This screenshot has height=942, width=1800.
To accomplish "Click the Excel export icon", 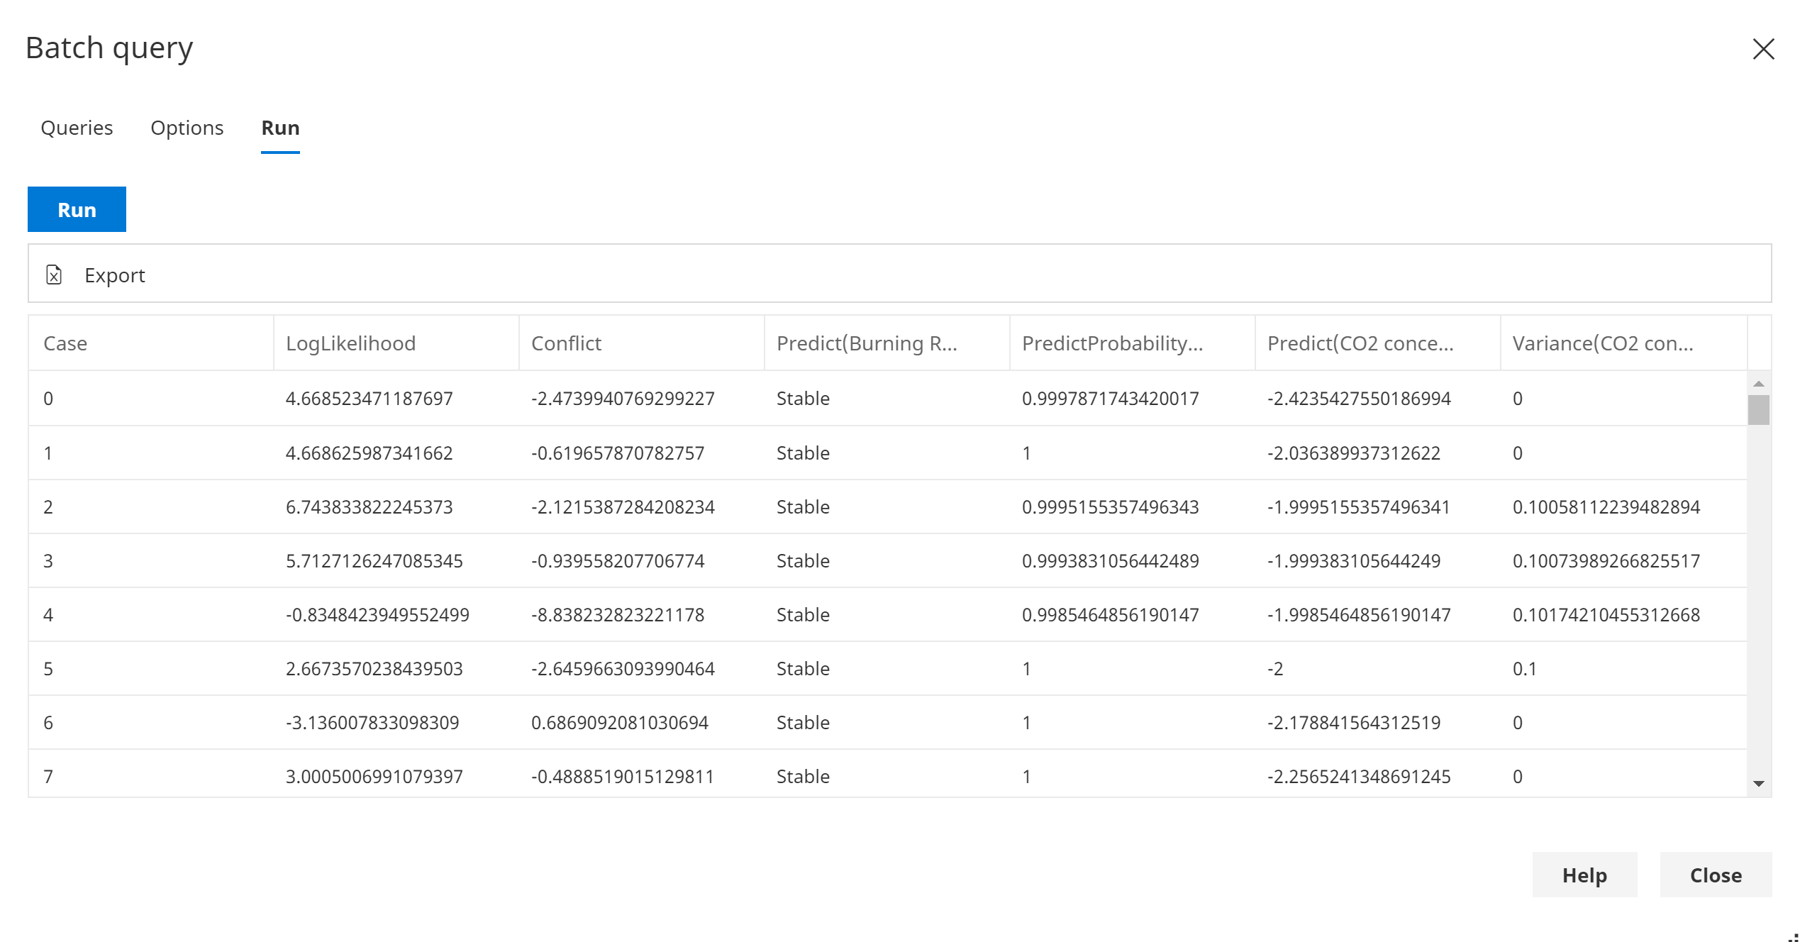I will click(x=54, y=275).
